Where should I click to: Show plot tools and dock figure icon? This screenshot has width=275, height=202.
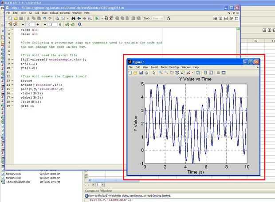[x=224, y=72]
